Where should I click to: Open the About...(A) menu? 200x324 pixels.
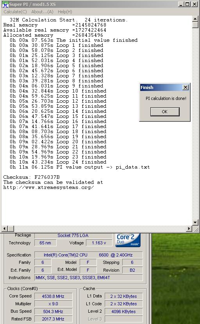pyautogui.click(x=43, y=12)
